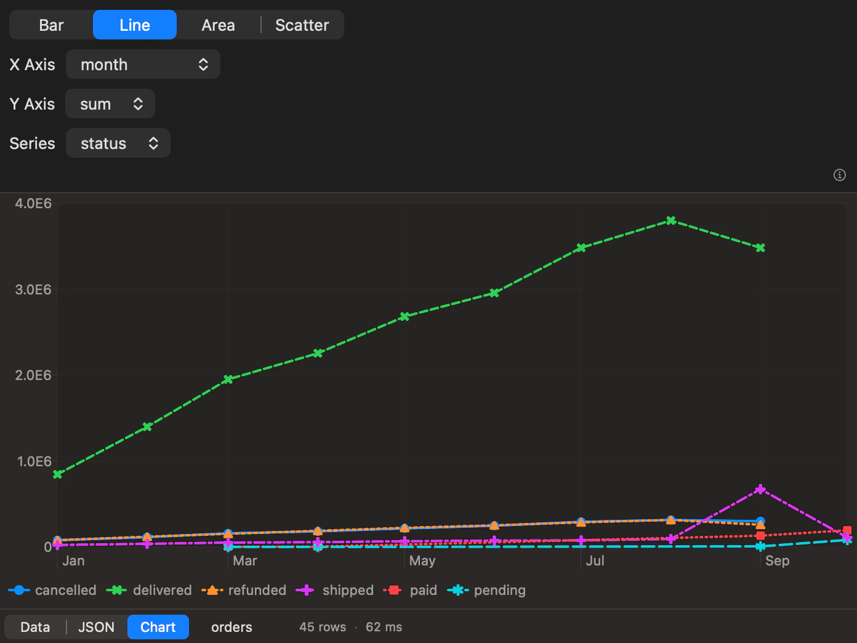Click the refunded legend label

[x=257, y=590]
